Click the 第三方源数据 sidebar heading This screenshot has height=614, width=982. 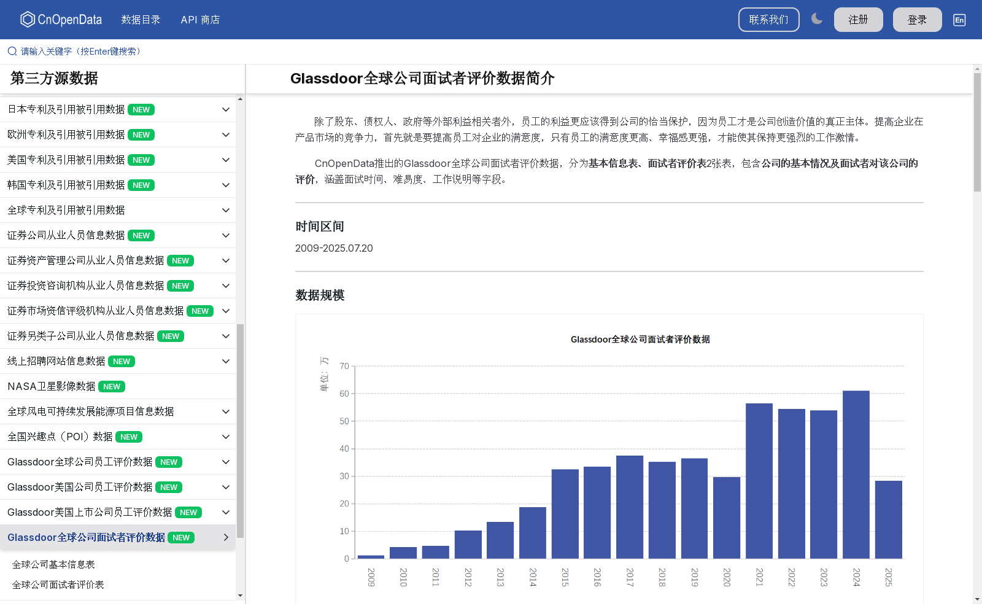[54, 78]
